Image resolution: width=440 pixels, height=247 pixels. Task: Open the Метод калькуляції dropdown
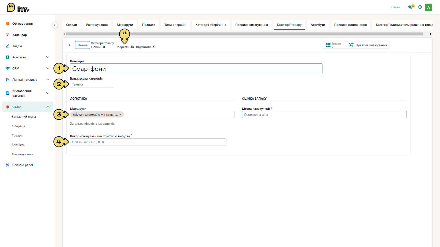(324, 114)
